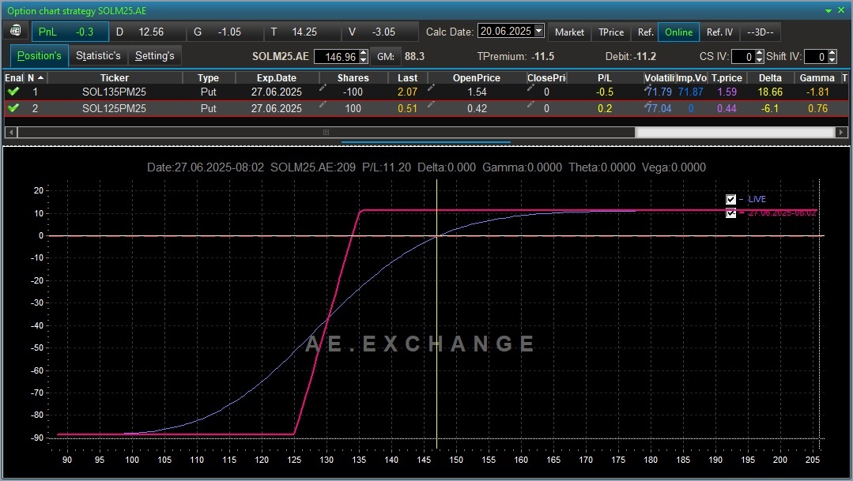This screenshot has height=481, width=853.
Task: Edit Volatility pencil icon for SOL135PM25 row
Action: click(647, 88)
